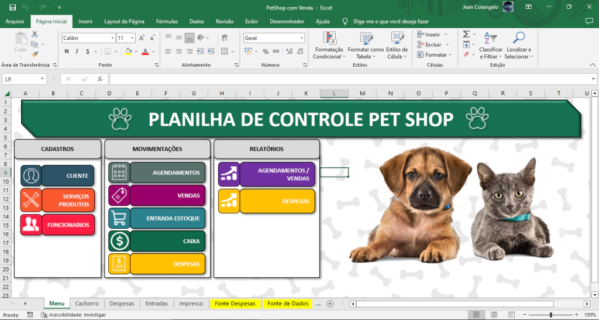599x320 pixels.
Task: Click the red font color swatch
Action: tap(144, 51)
